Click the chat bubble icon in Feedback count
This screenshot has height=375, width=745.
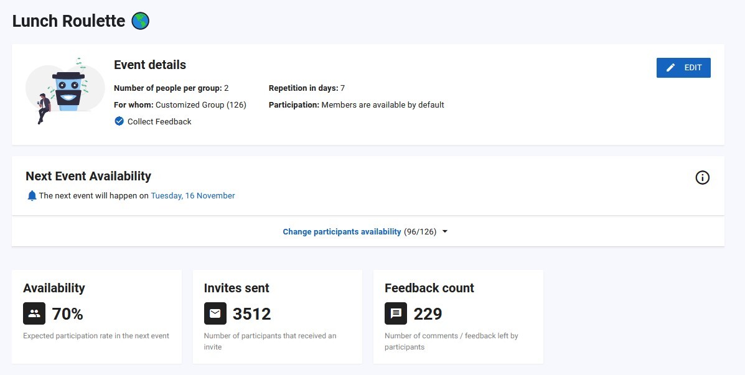pos(396,313)
